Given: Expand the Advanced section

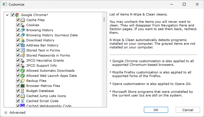Looking at the screenshot, I should pyautogui.click(x=6, y=112).
